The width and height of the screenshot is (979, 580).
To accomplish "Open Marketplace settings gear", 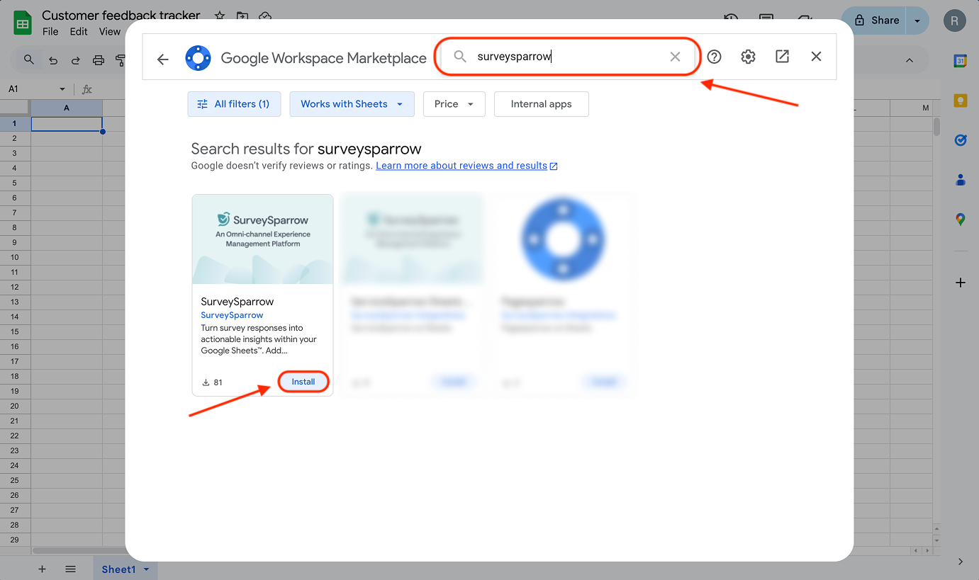I will 748,57.
